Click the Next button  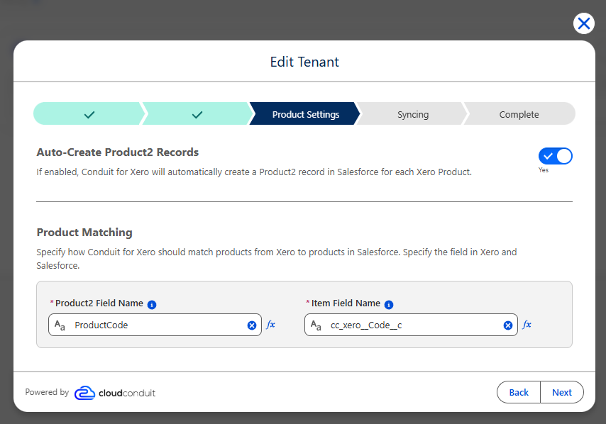point(562,392)
